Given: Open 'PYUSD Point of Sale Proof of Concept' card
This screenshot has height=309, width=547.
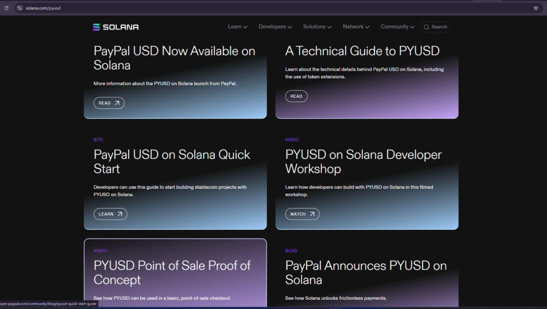Looking at the screenshot, I should tap(175, 273).
